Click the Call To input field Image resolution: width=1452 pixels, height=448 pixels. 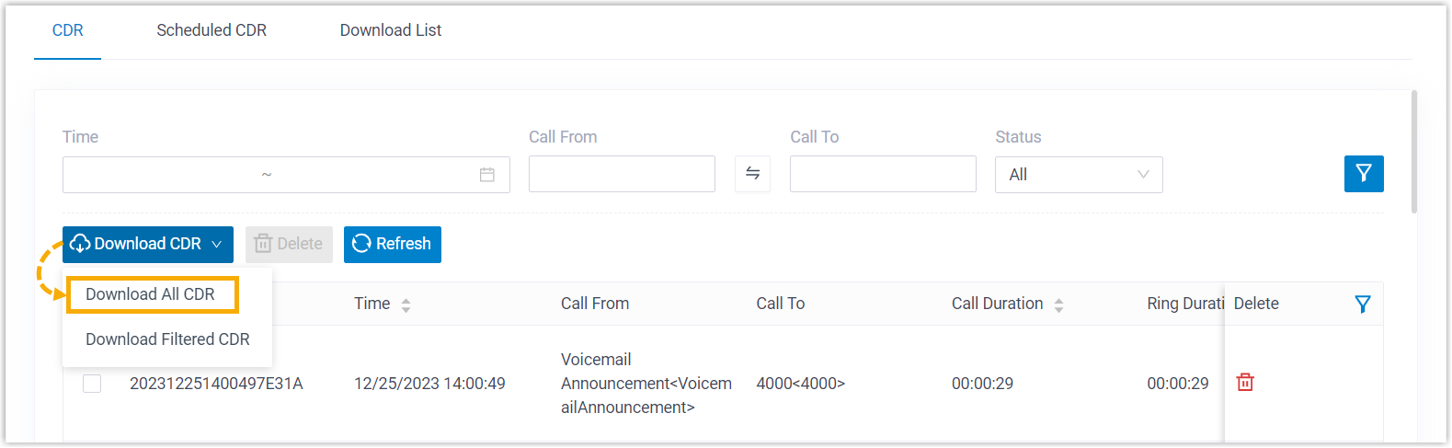883,174
